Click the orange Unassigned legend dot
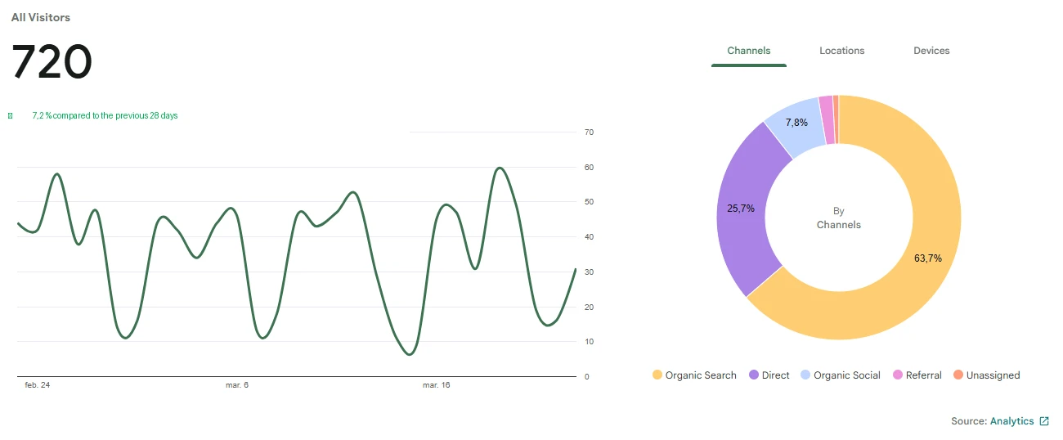This screenshot has width=1063, height=440. [x=958, y=375]
